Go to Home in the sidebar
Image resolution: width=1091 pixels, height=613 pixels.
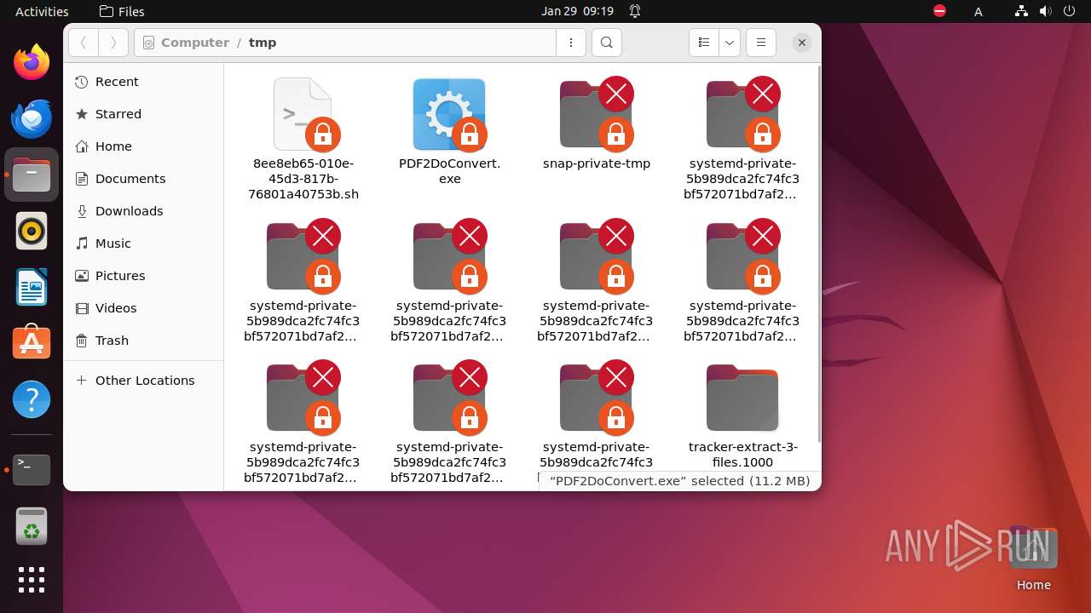pyautogui.click(x=143, y=146)
